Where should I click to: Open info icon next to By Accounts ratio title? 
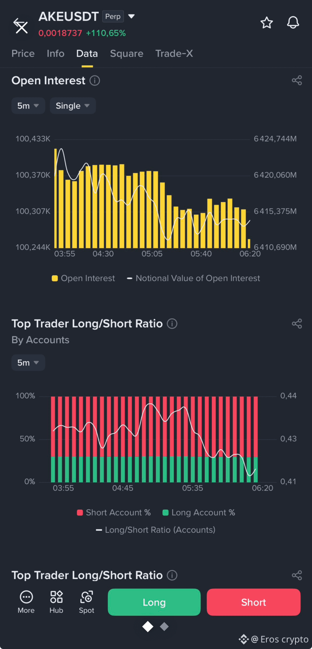172,324
